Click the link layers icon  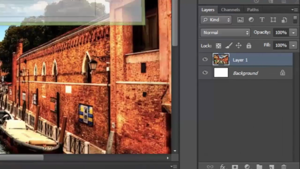(210, 167)
